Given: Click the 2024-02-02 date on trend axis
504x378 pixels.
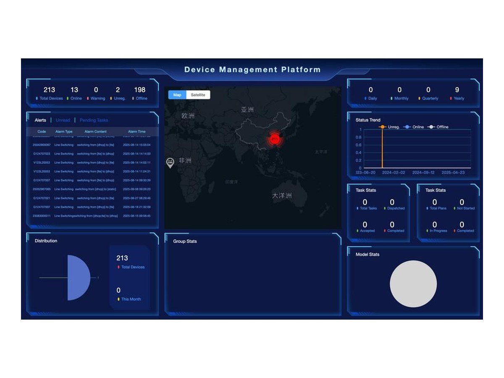Looking at the screenshot, I should (x=394, y=172).
